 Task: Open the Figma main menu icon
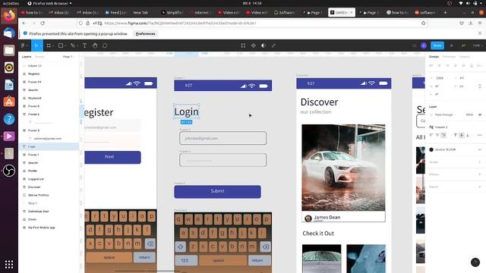point(23,45)
